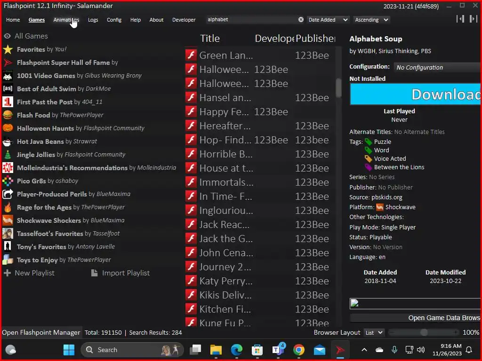The width and height of the screenshot is (482, 361).
Task: Select Tasselfoot's Favorites avatar icon
Action: pos(8,234)
